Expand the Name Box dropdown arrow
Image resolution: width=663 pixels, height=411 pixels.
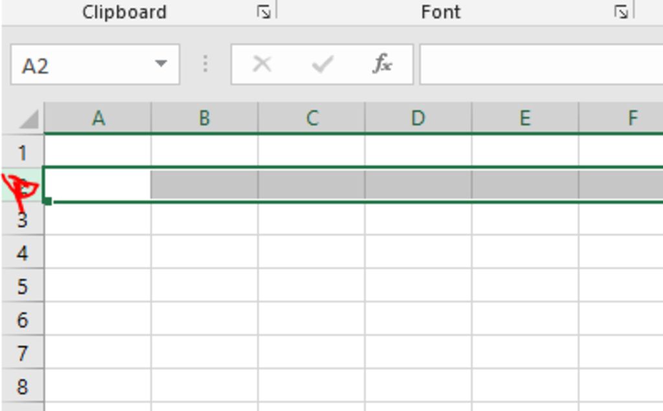coord(161,64)
